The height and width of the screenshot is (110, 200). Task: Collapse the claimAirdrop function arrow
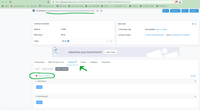[195, 81]
